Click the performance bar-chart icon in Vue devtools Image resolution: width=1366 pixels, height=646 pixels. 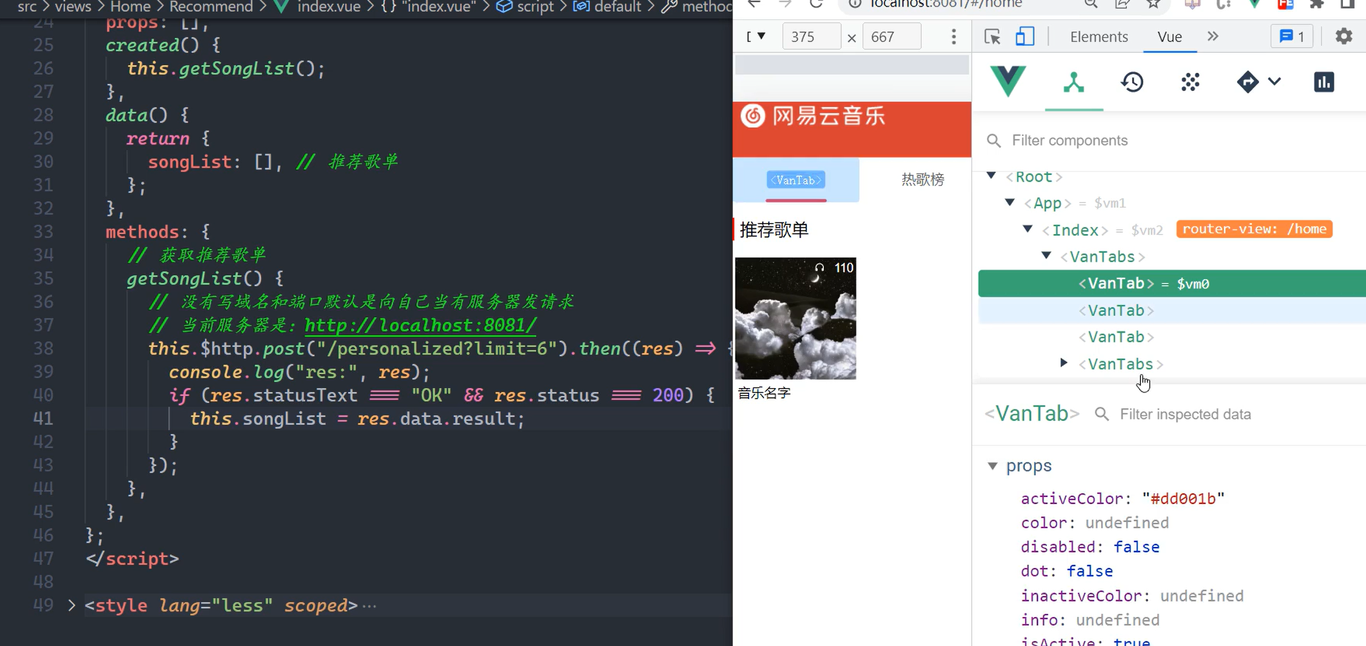(x=1323, y=82)
